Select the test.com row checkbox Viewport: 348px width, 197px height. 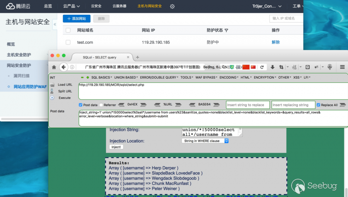click(68, 42)
